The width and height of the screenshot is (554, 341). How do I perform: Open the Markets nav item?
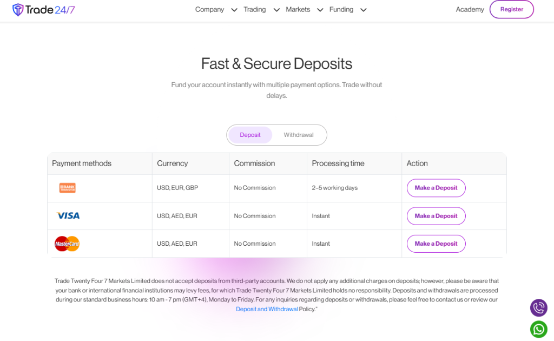[x=298, y=10]
